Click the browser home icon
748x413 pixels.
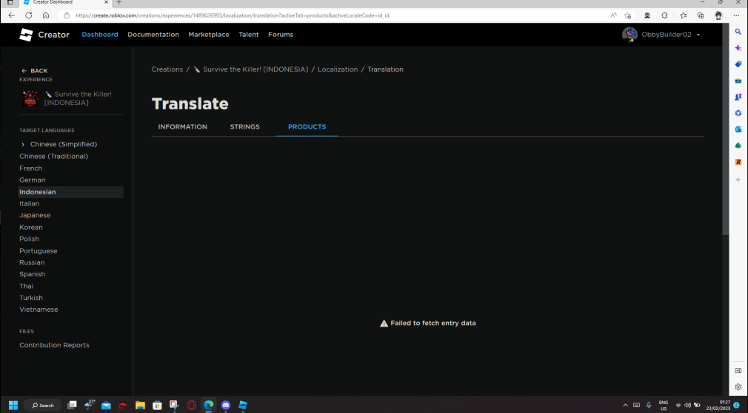(46, 16)
